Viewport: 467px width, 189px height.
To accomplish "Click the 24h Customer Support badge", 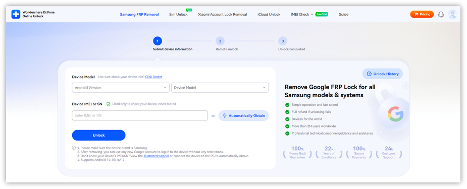I will point(389,152).
